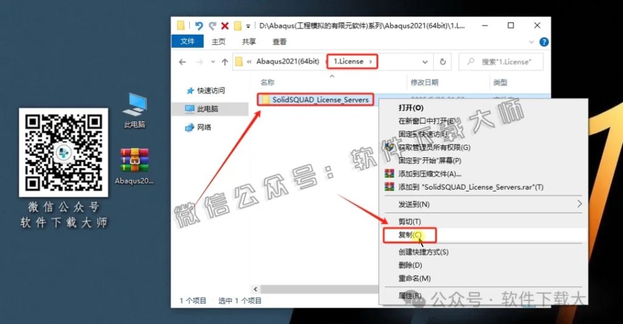
Task: Choose 剪切(T) from context menu
Action: (x=409, y=221)
